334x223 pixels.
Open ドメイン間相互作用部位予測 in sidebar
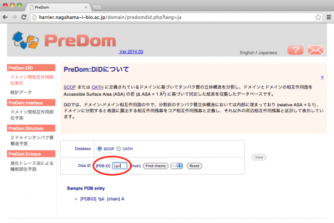pos(31,115)
